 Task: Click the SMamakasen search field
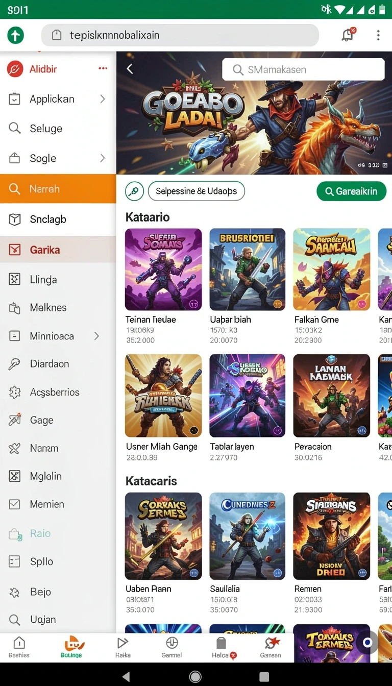pyautogui.click(x=303, y=69)
